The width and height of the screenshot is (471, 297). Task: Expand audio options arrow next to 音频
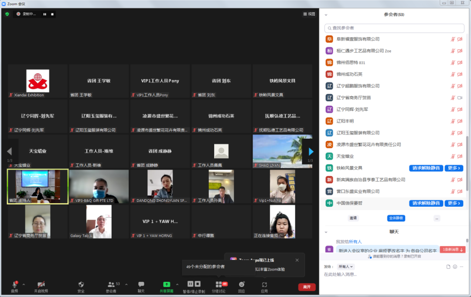point(24,284)
